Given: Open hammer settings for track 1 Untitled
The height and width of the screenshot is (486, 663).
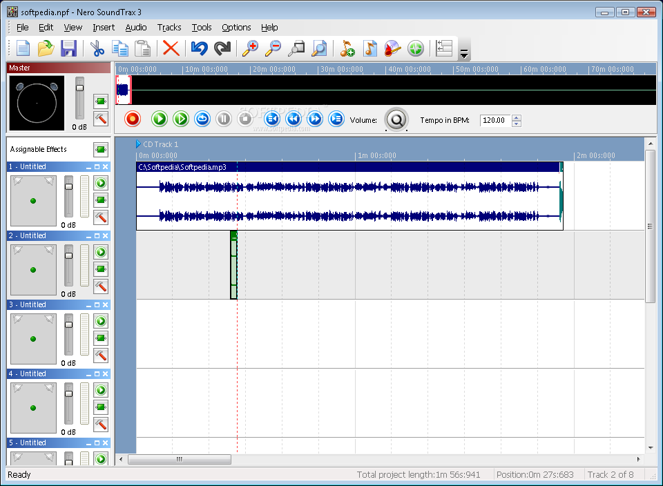Looking at the screenshot, I should [101, 217].
